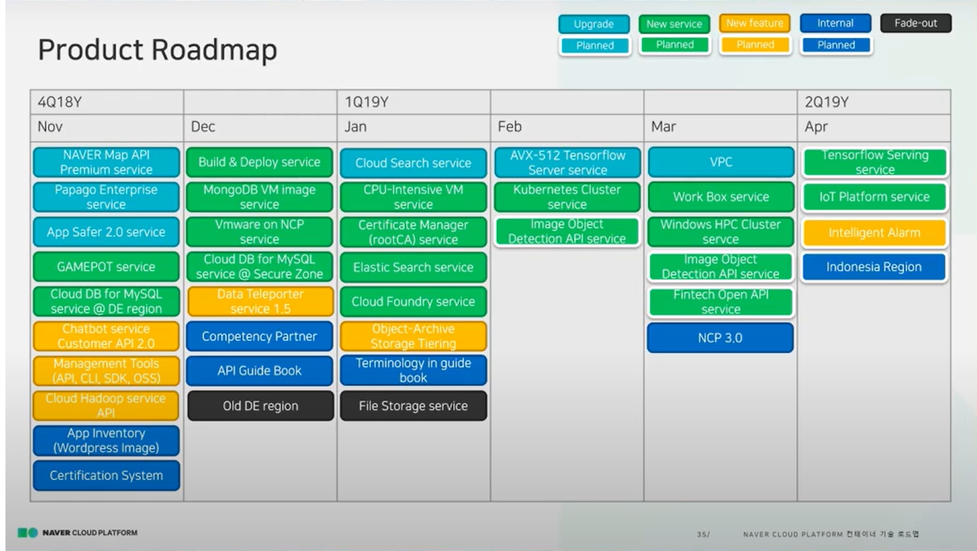
Task: Select Kubernetes Cluster service card
Action: 568,197
